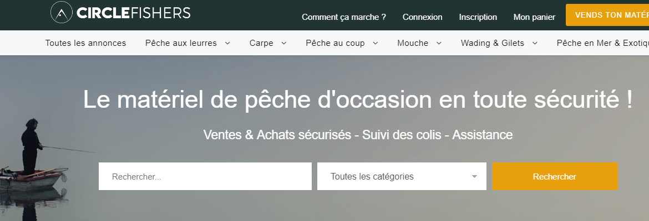Open Toutes les annonces listing
This screenshot has height=221, width=649.
click(85, 43)
